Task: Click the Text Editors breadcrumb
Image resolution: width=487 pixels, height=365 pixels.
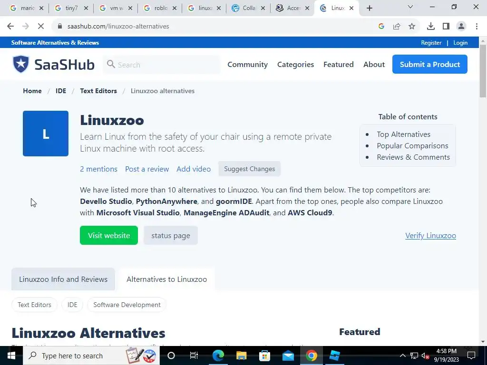Action: tap(98, 91)
